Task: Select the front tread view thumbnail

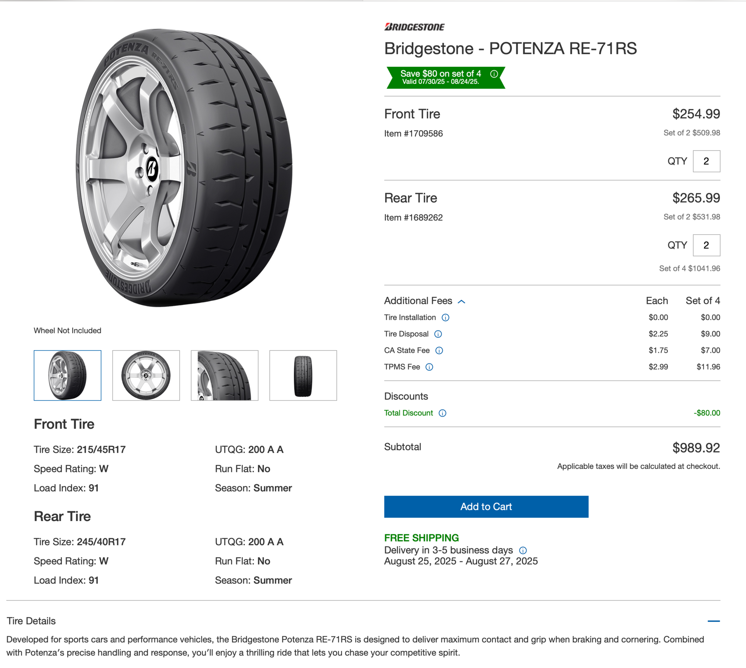Action: [x=303, y=375]
